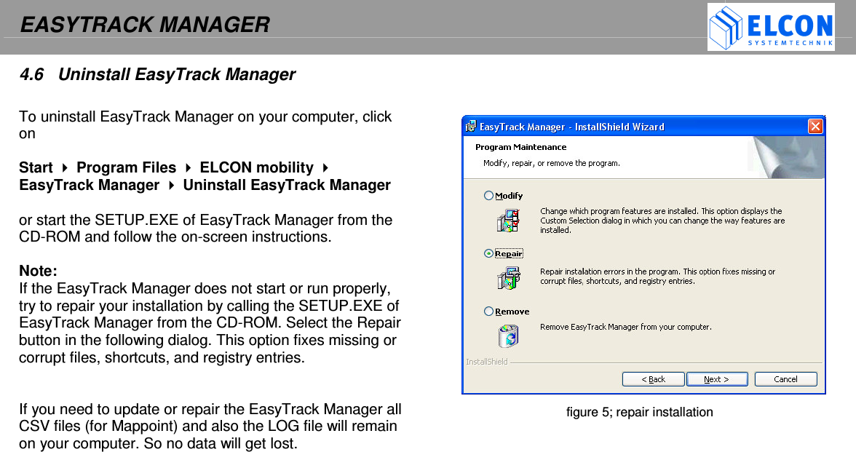Click the figure 5 caption text

pyautogui.click(x=640, y=412)
